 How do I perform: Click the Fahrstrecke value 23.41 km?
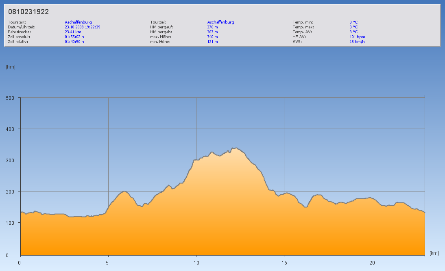point(73,32)
